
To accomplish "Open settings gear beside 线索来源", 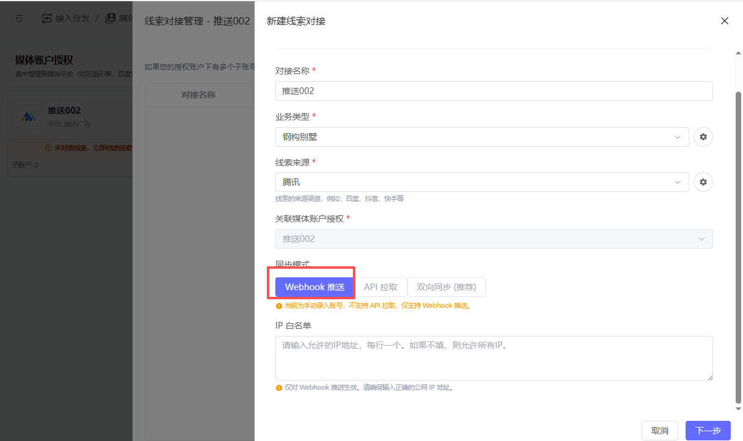I will 703,182.
